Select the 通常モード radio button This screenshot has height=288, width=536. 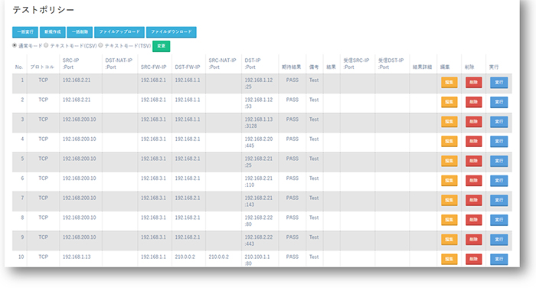coord(15,45)
